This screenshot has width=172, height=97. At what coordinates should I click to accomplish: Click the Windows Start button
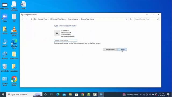tap(3, 95)
